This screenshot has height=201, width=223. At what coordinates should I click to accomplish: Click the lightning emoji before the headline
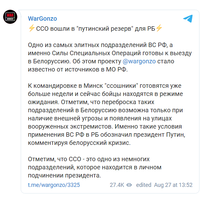pyautogui.click(x=31, y=29)
